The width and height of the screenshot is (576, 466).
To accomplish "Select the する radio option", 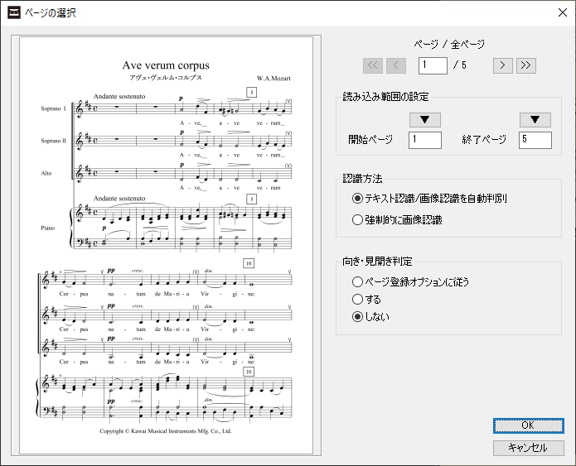I will pyautogui.click(x=366, y=300).
